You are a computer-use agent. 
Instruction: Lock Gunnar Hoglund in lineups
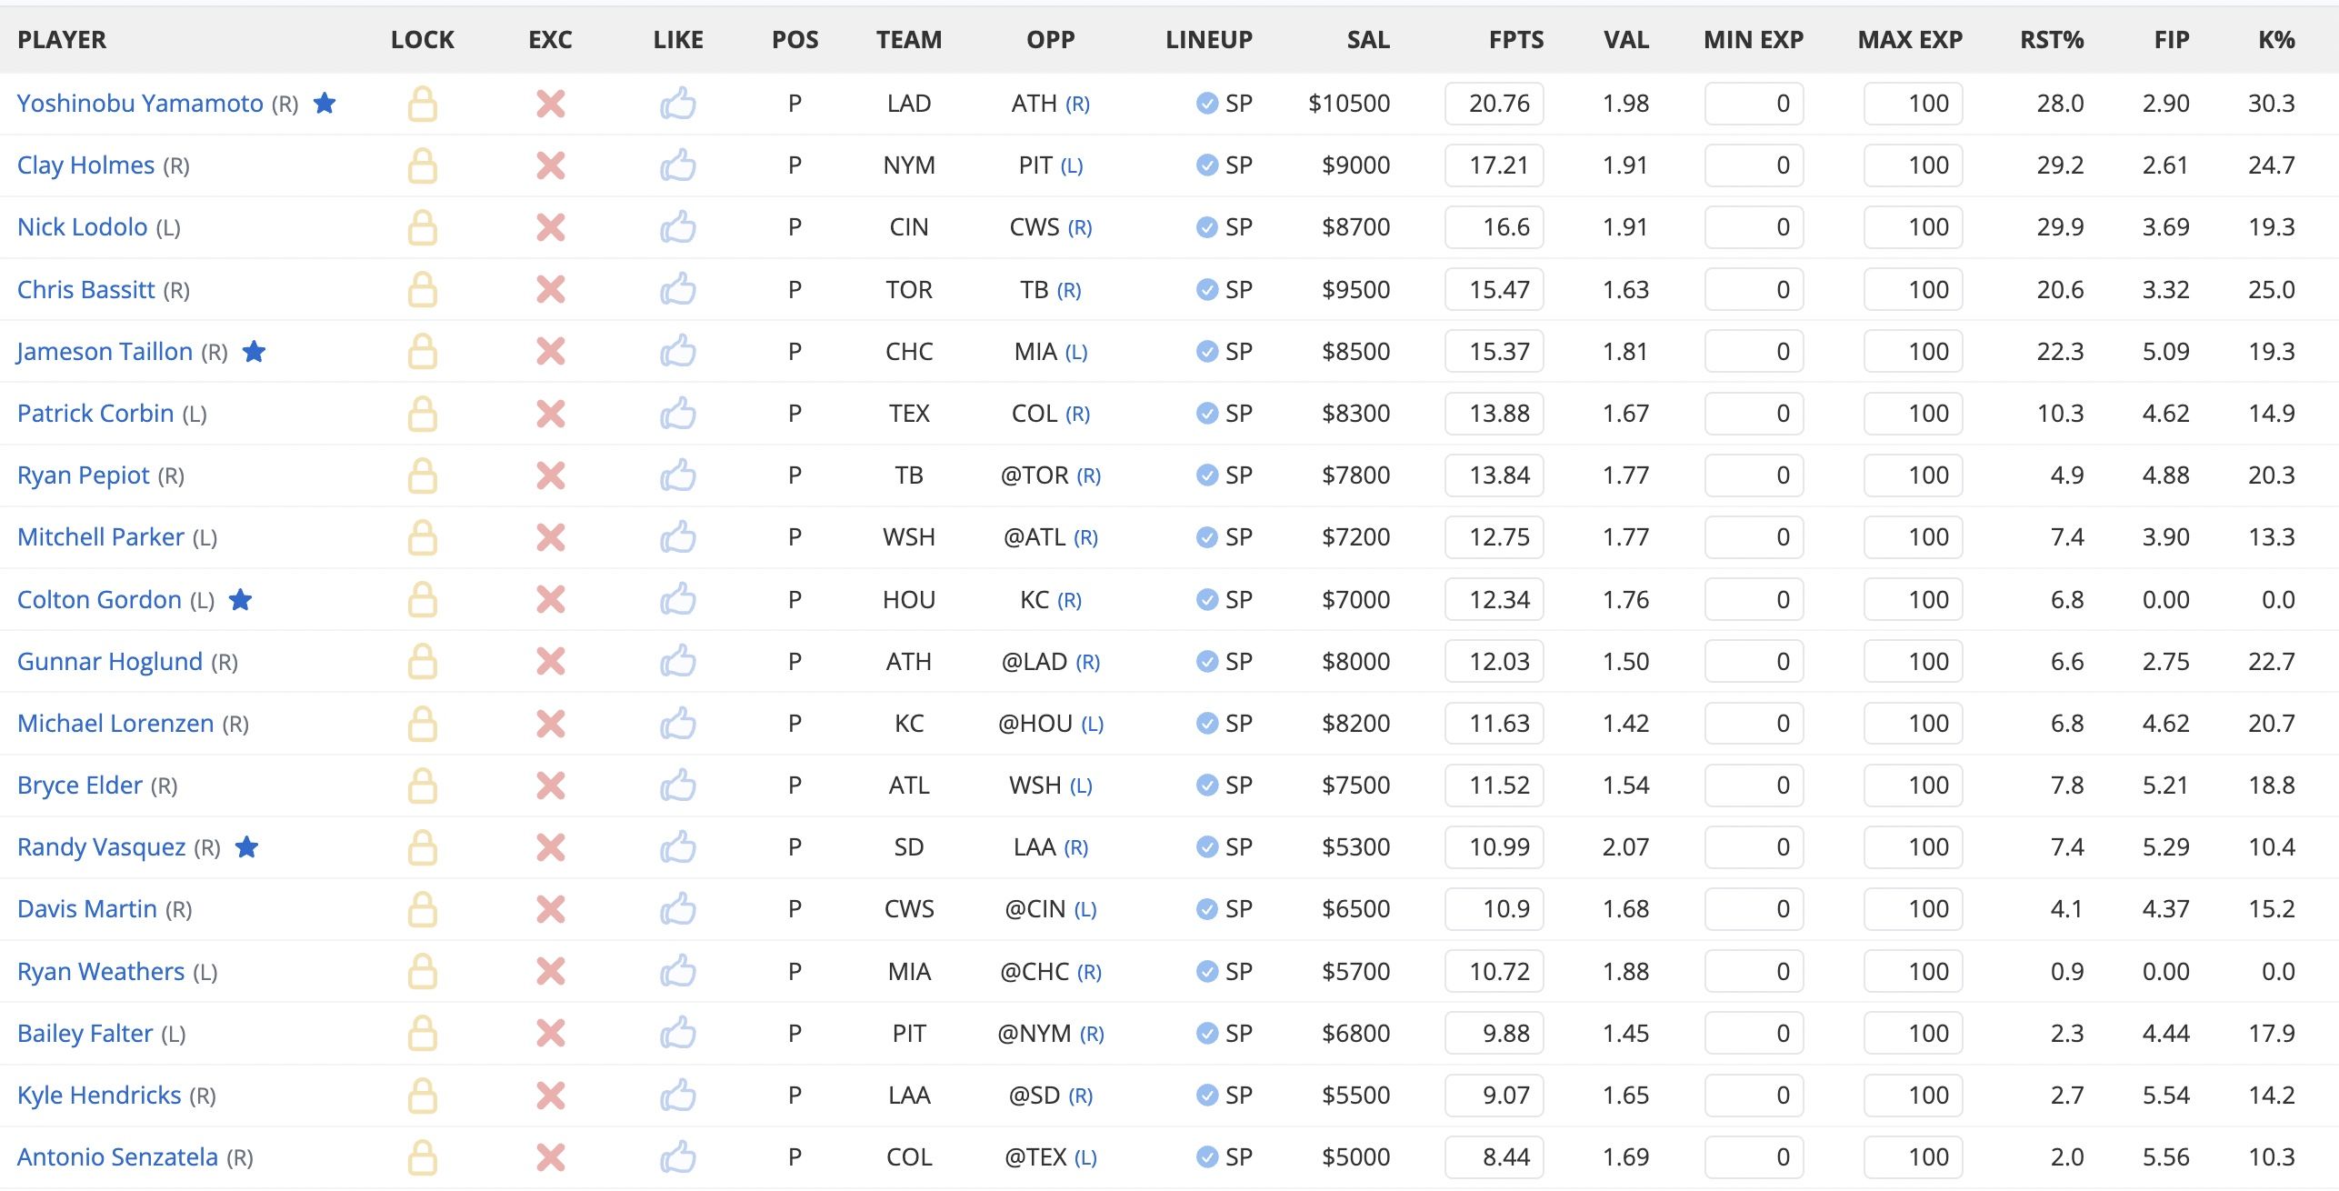point(422,662)
